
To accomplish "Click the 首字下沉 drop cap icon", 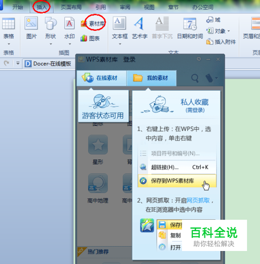I will (162, 23).
